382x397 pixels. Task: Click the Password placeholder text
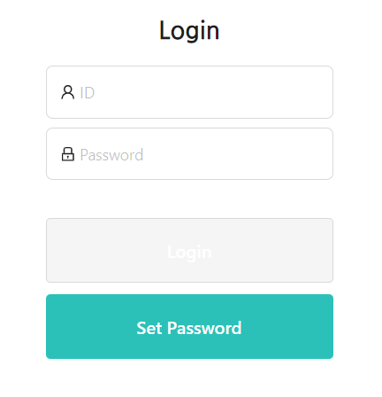pos(111,155)
